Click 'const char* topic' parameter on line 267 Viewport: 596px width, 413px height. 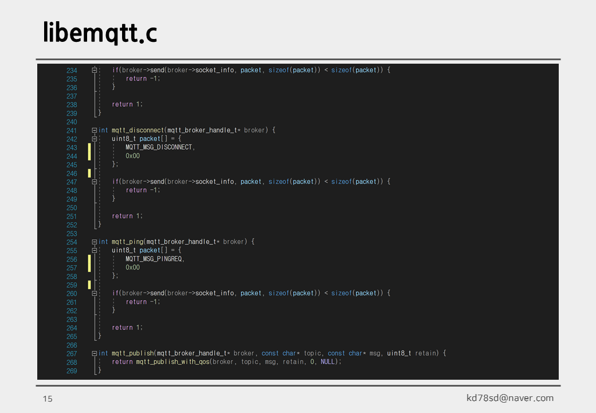click(292, 353)
